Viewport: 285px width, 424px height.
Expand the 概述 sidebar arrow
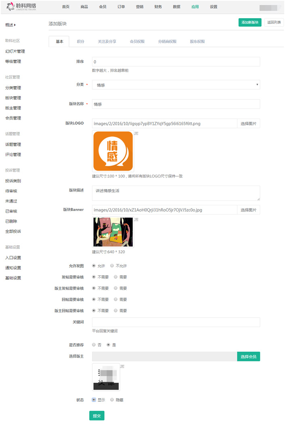coord(15,25)
